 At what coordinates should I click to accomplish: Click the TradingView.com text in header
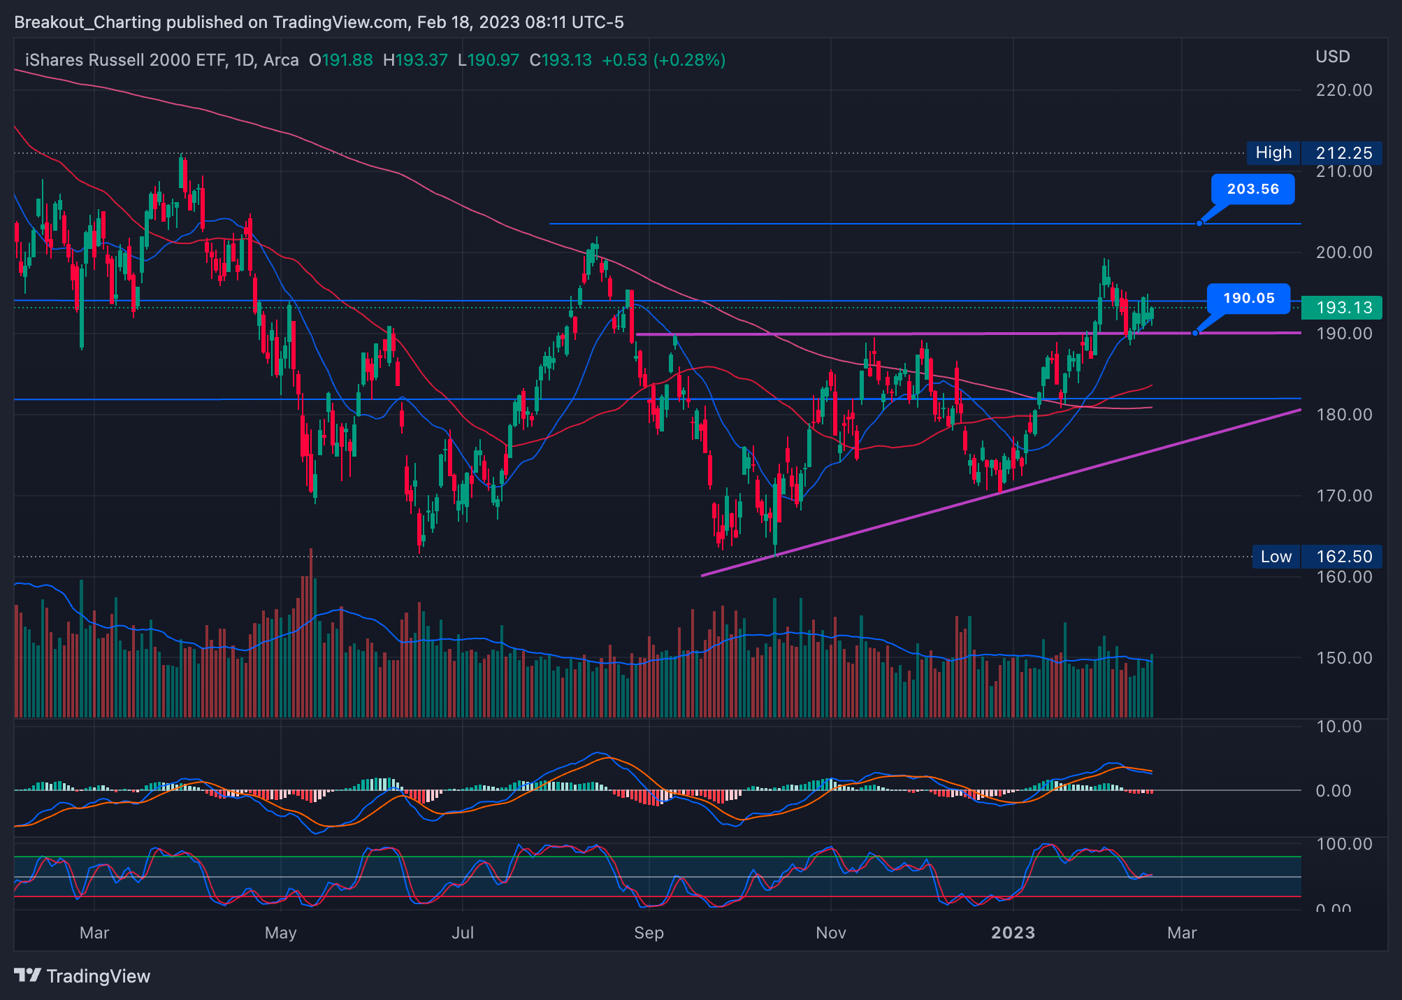340,22
